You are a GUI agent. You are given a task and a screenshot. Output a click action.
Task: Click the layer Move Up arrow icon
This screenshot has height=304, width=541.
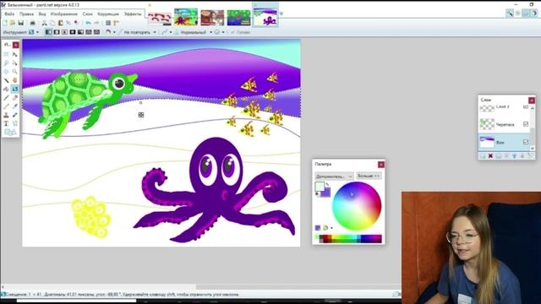point(514,156)
